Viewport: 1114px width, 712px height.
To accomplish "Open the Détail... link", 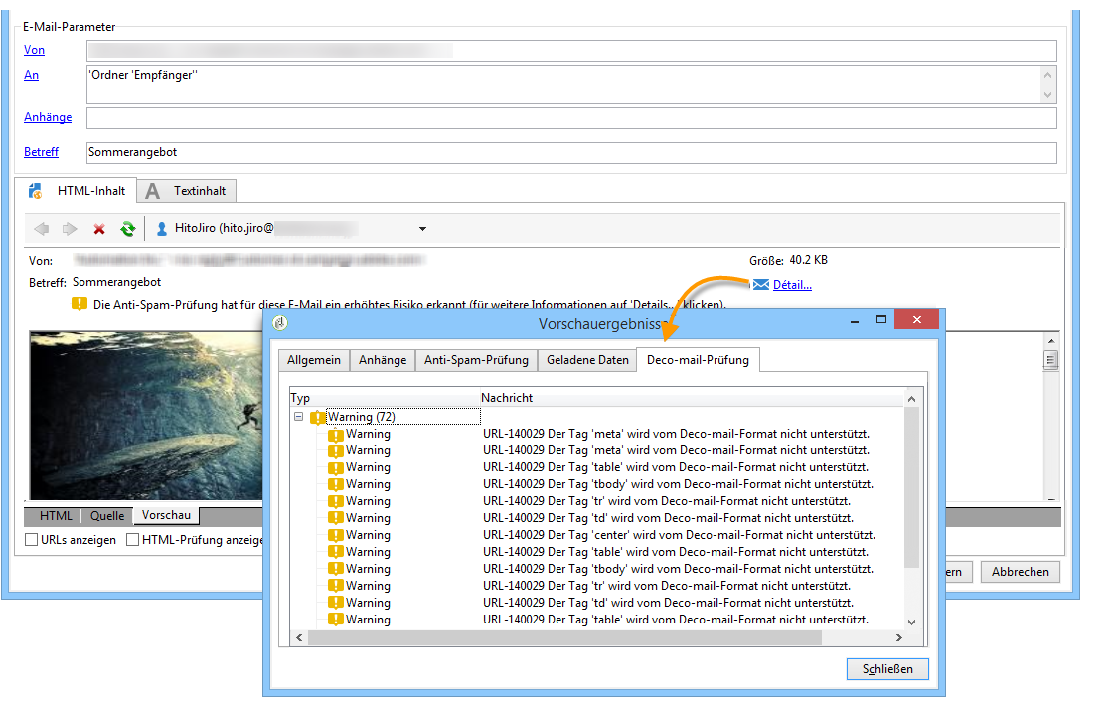I will point(792,285).
